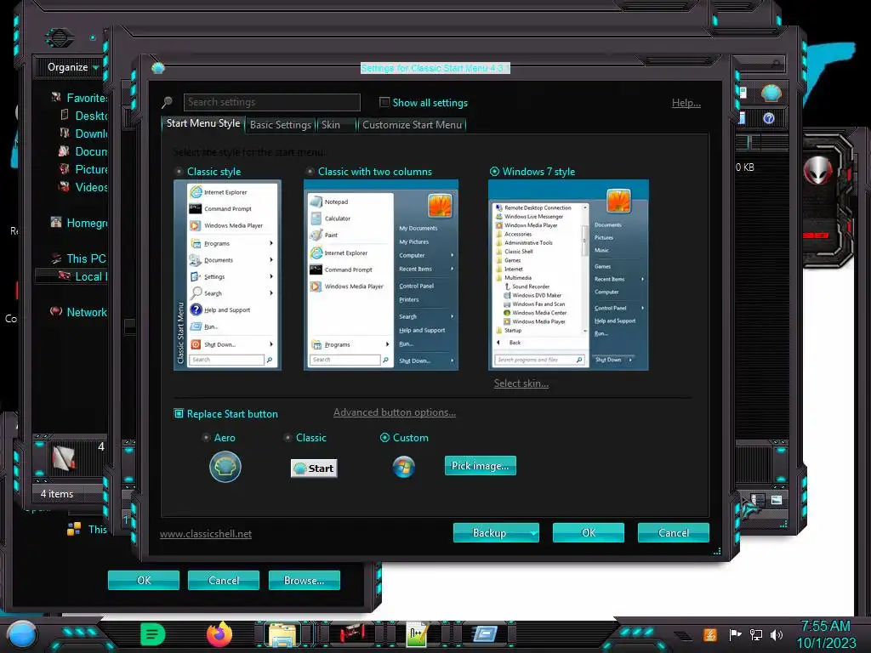Click the Downloads folder icon in the Explorer sidebar
Image resolution: width=871 pixels, height=653 pixels.
pos(65,133)
